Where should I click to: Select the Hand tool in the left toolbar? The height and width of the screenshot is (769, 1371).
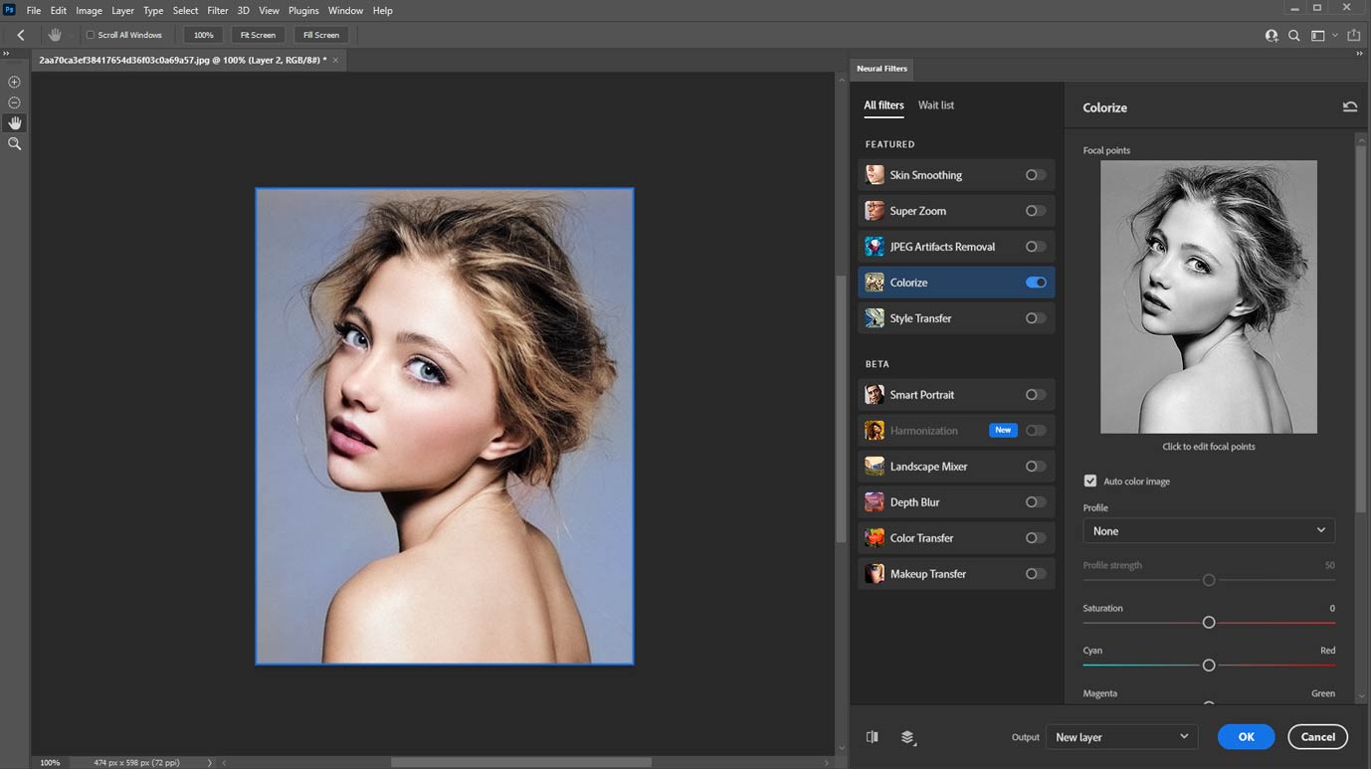[14, 123]
